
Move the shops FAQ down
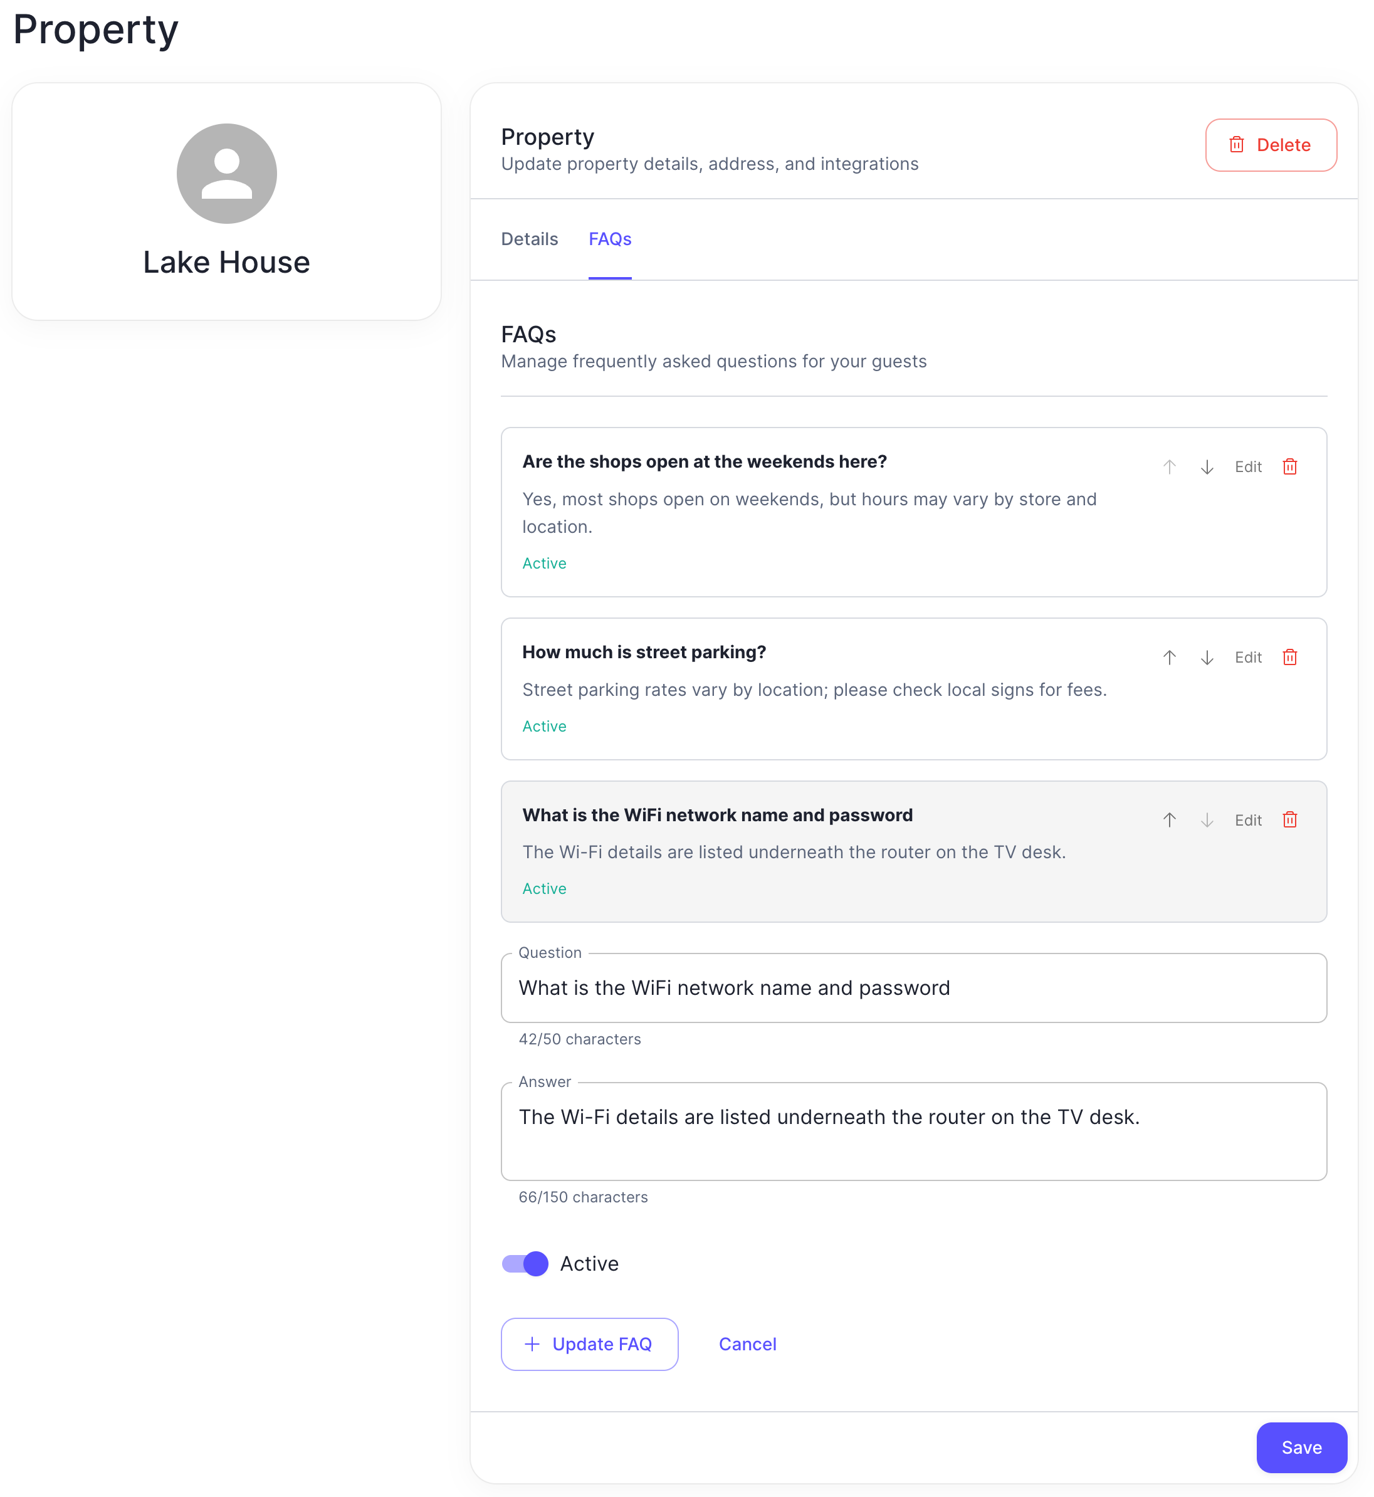1207,467
